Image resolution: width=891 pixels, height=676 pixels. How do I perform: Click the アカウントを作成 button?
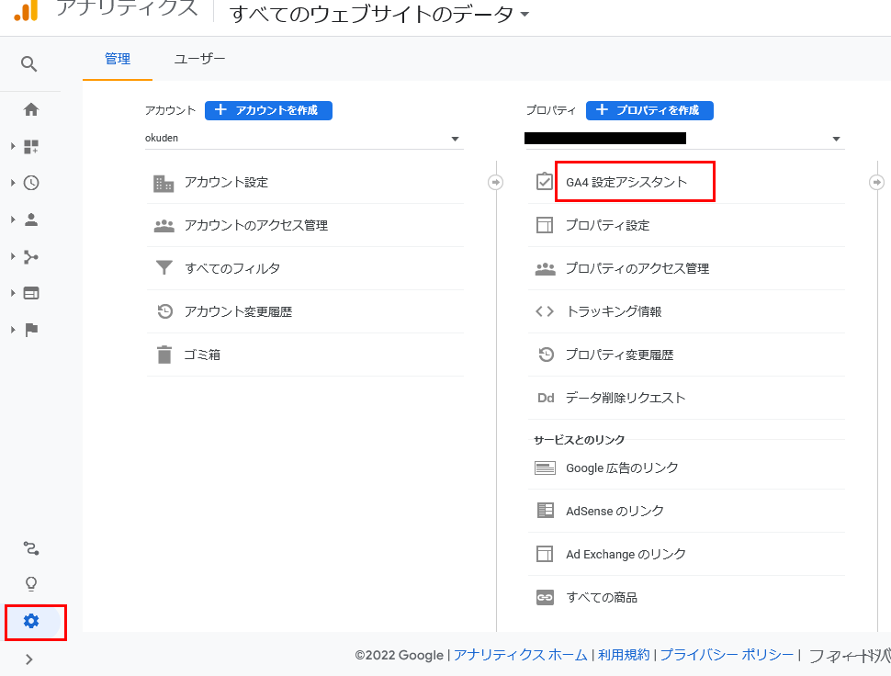click(x=268, y=110)
